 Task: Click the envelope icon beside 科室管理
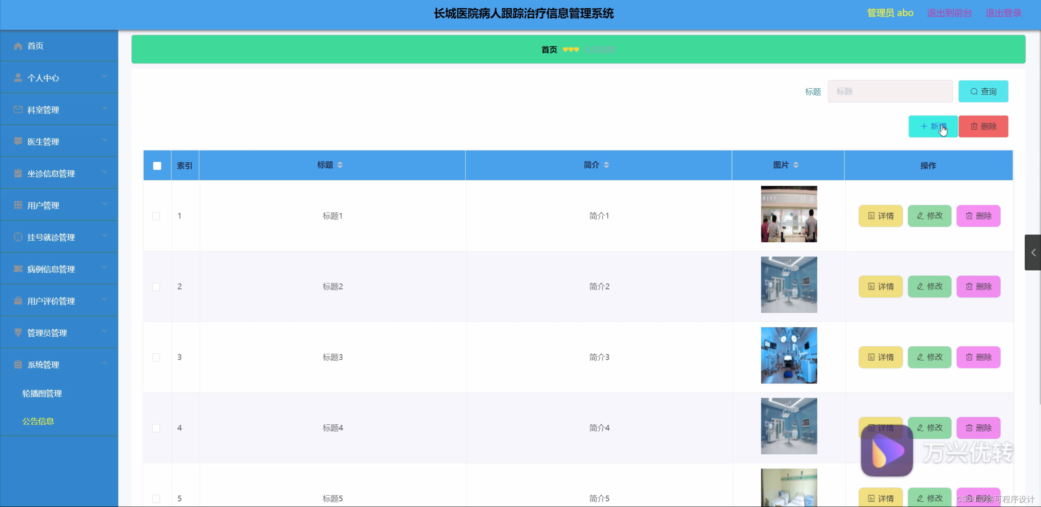coord(18,109)
